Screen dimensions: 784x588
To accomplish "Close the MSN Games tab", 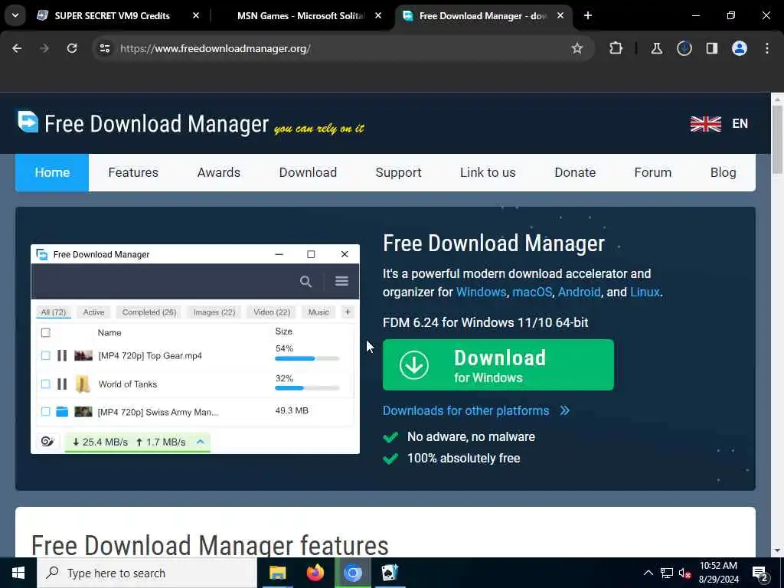I will pos(378,15).
